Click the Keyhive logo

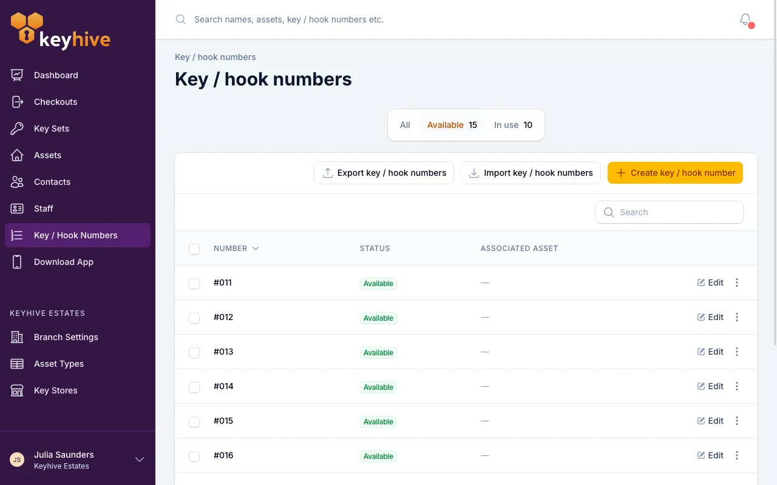coord(61,30)
